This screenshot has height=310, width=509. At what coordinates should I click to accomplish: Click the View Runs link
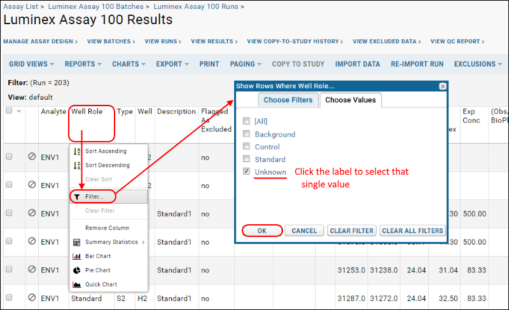point(163,41)
